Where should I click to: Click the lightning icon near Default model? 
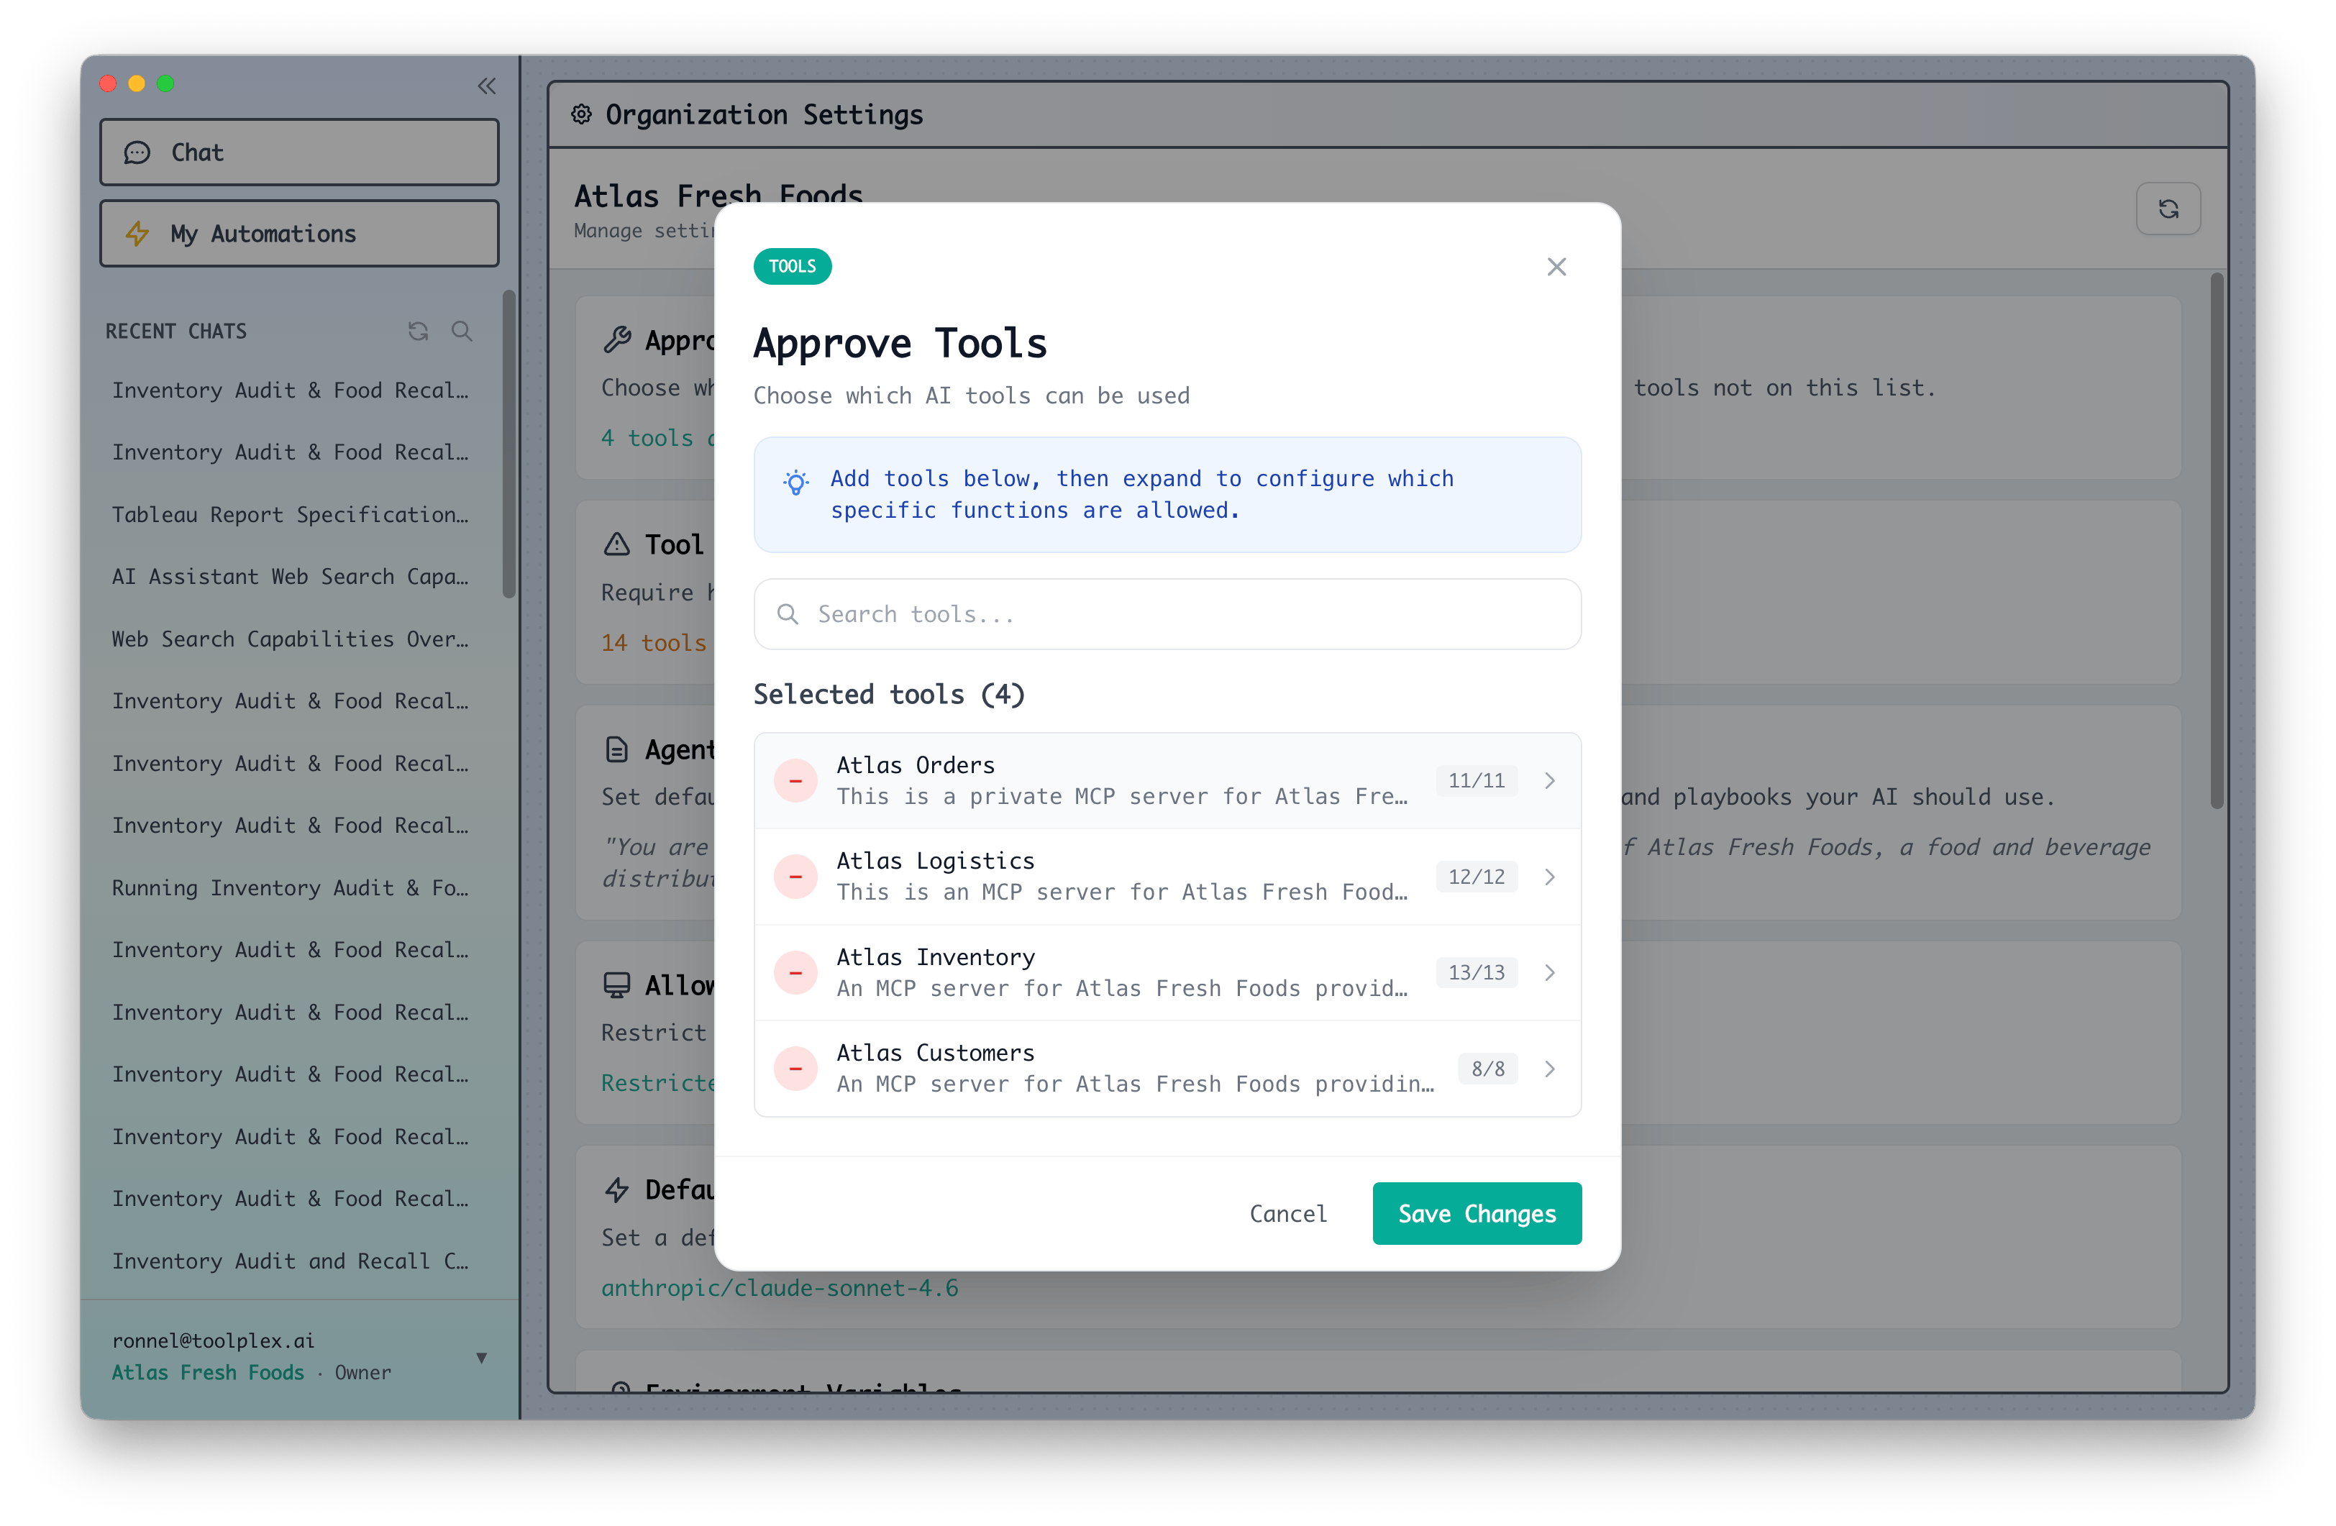(616, 1189)
